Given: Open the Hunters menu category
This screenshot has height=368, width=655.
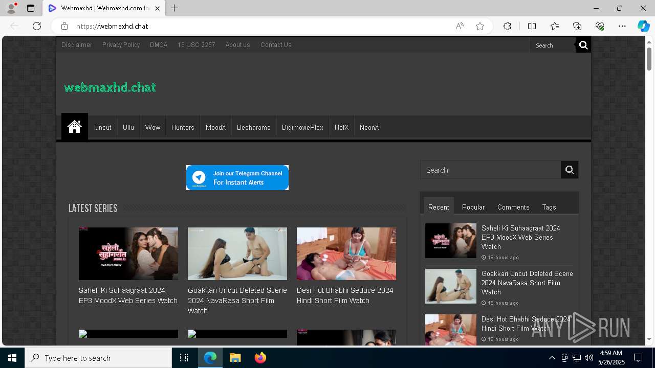Looking at the screenshot, I should point(183,127).
